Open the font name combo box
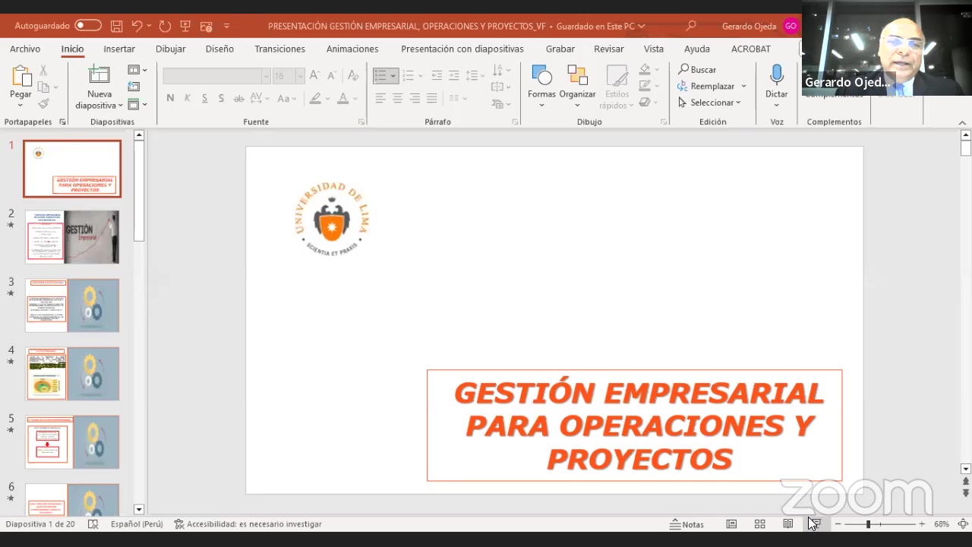The width and height of the screenshot is (972, 547). (x=216, y=76)
